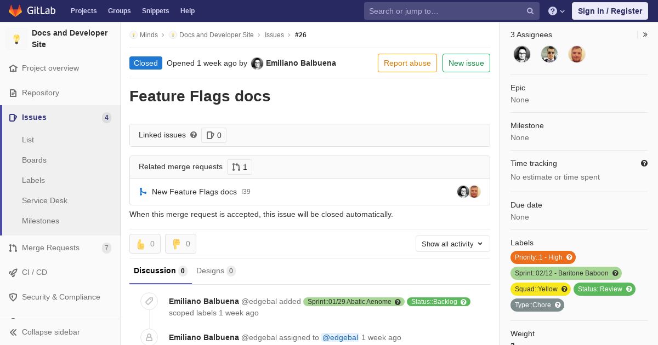Click the search magnifier icon

coord(530,11)
